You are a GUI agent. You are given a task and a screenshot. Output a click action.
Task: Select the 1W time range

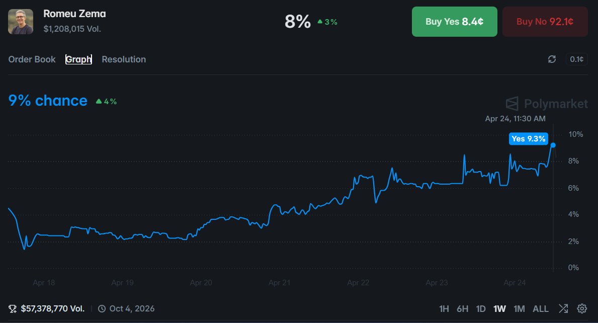(499, 308)
